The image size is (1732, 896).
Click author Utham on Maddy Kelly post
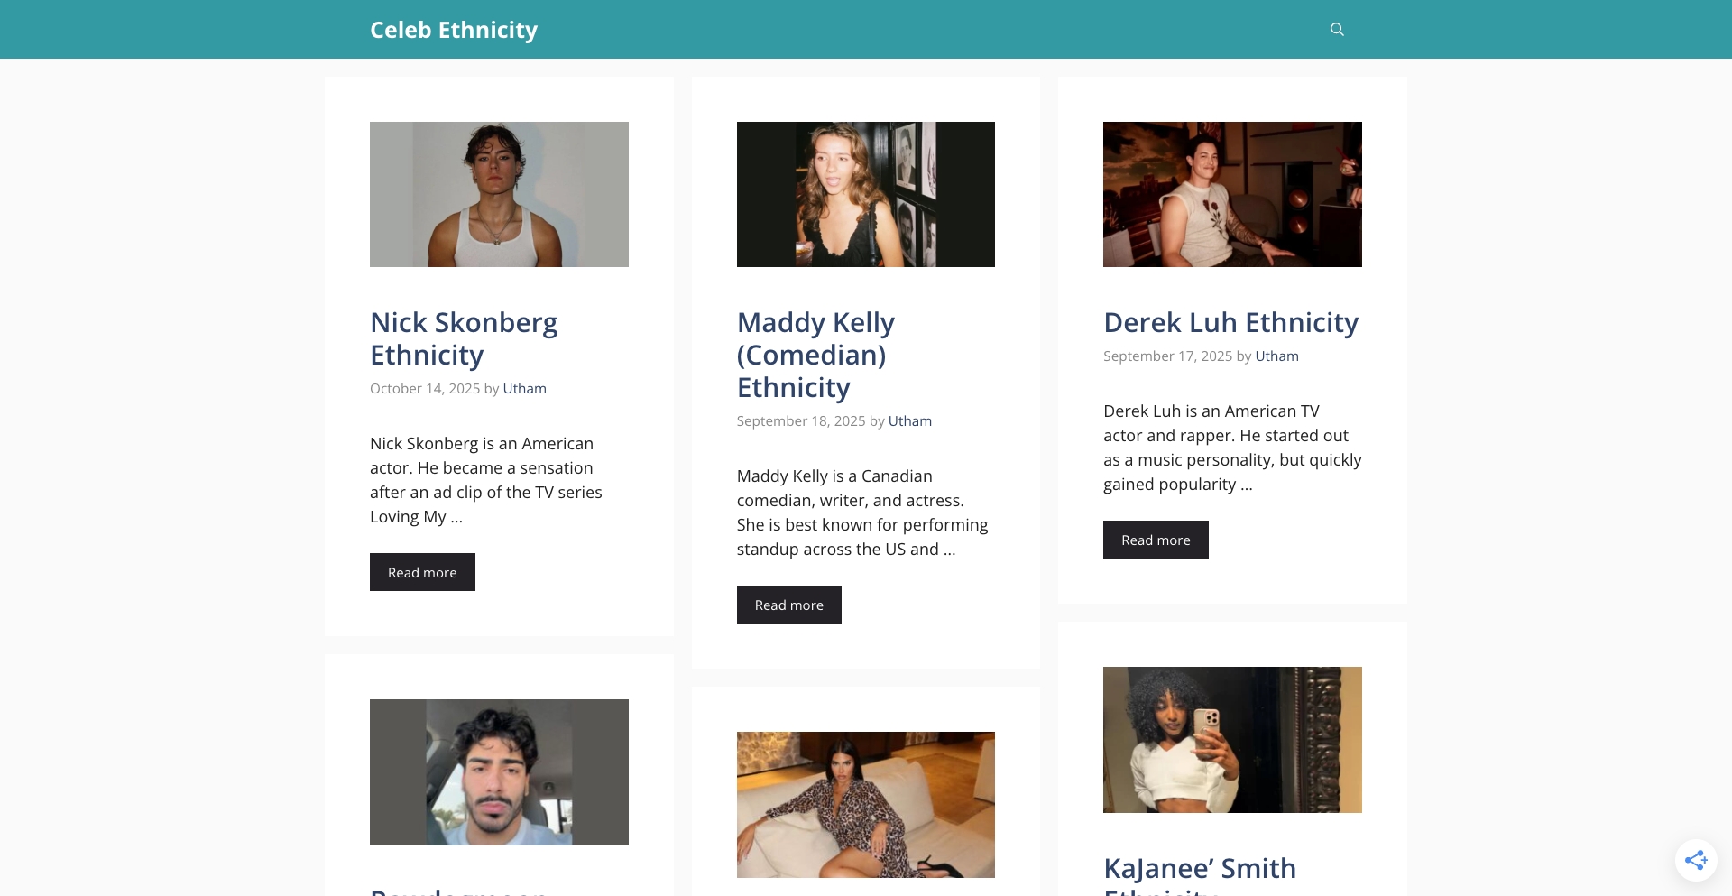[x=909, y=420]
